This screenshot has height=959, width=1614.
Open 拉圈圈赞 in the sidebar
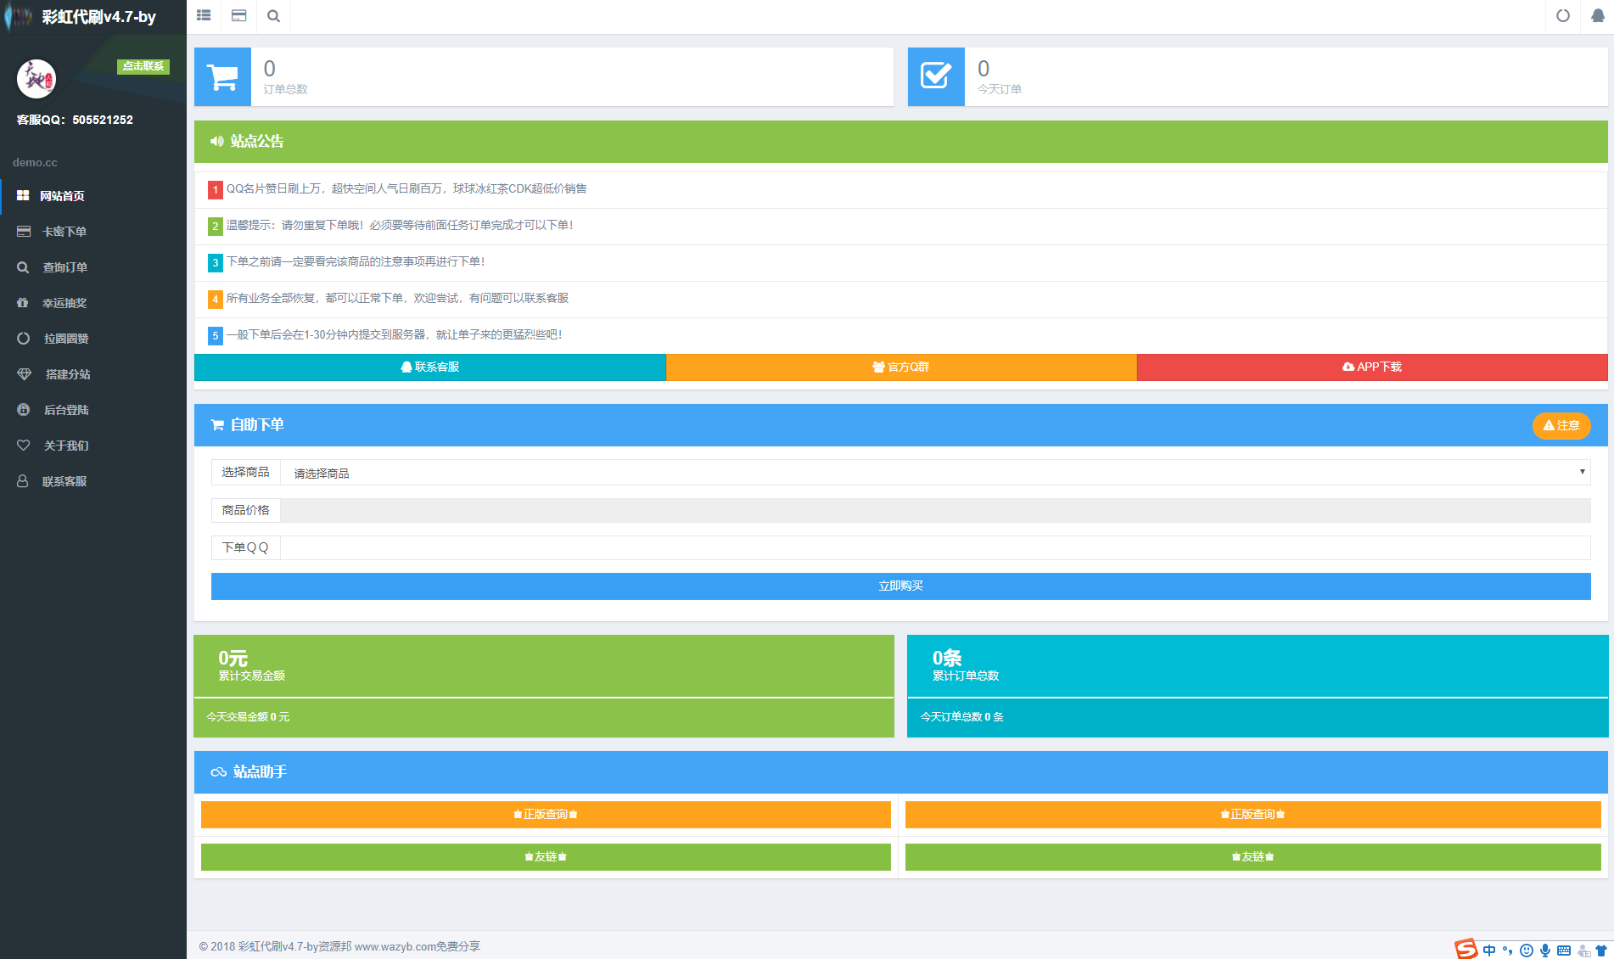pos(93,339)
